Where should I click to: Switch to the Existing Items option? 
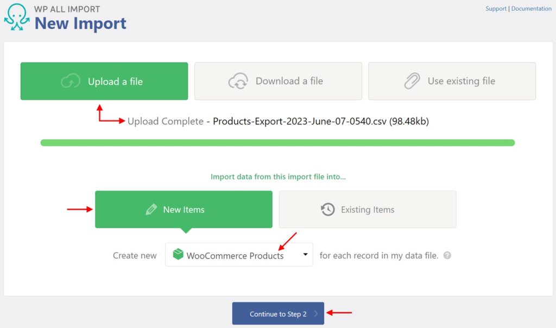368,209
